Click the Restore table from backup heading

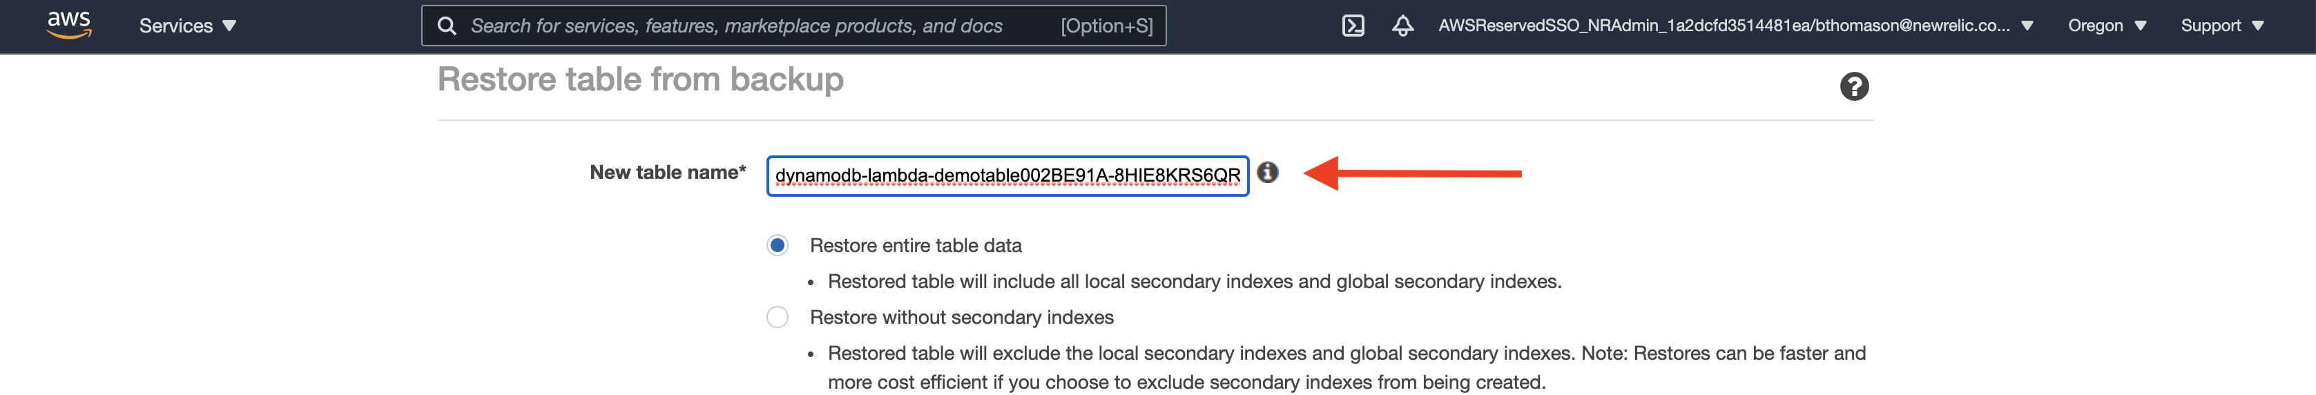640,80
